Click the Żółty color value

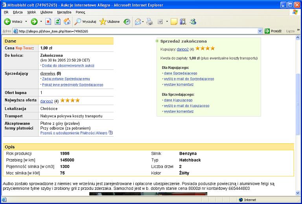184,173
